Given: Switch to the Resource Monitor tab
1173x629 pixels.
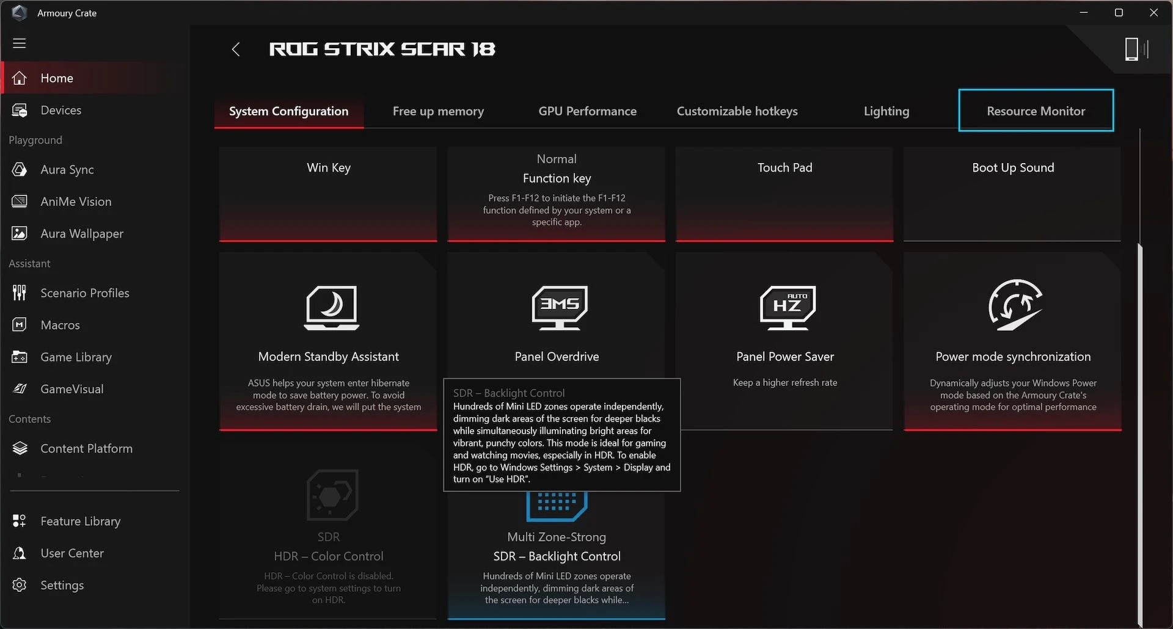Looking at the screenshot, I should 1036,111.
